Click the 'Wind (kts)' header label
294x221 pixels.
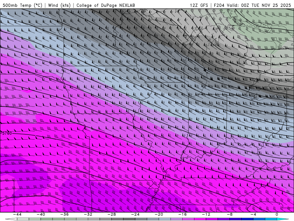tap(59, 5)
